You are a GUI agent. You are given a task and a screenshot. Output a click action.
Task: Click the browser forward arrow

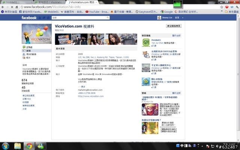(7, 7)
